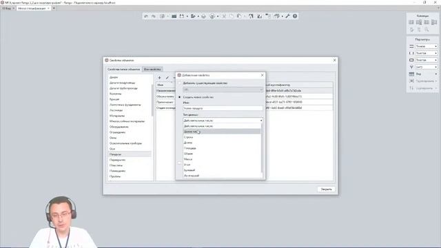441x248 pixels.
Task: Choose 'Угол' in the data type list
Action: (x=222, y=165)
